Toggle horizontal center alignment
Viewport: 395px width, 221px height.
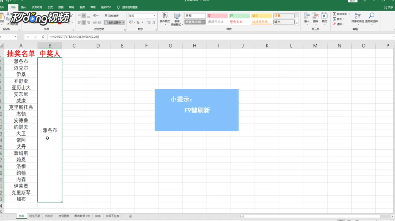(x=84, y=22)
